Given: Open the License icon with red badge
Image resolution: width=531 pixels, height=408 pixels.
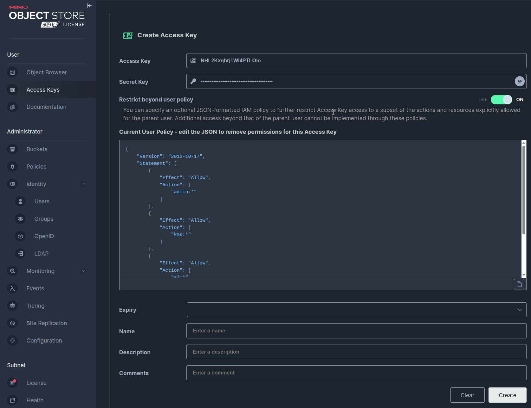Looking at the screenshot, I should click(x=12, y=383).
